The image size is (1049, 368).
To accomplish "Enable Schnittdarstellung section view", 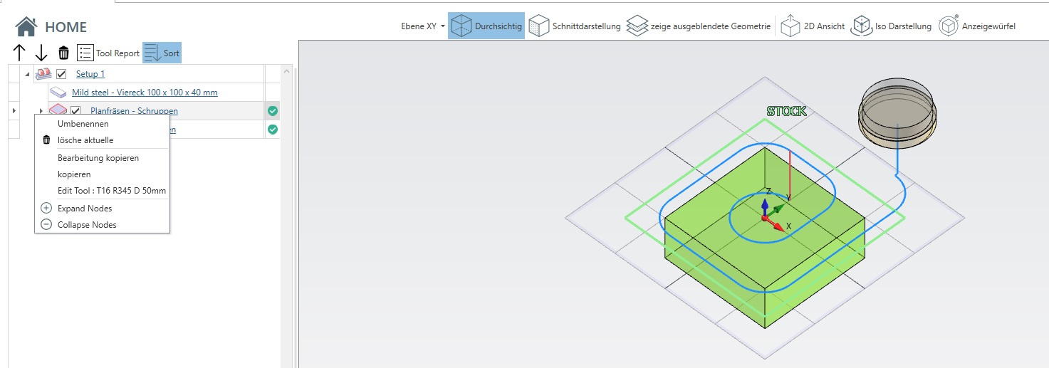I will (x=575, y=26).
